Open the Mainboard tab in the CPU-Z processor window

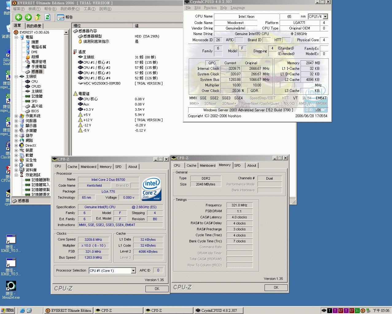(x=88, y=167)
